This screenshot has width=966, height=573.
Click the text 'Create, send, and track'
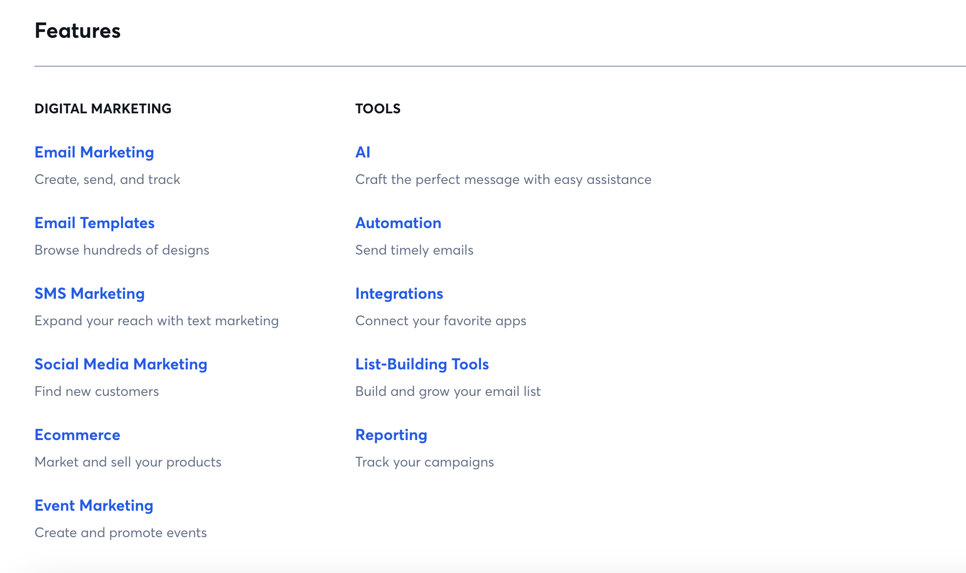[107, 179]
